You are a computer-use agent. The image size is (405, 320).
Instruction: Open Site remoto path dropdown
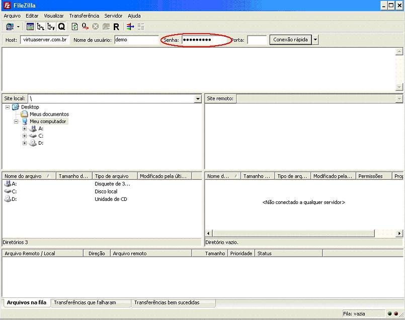pyautogui.click(x=399, y=98)
